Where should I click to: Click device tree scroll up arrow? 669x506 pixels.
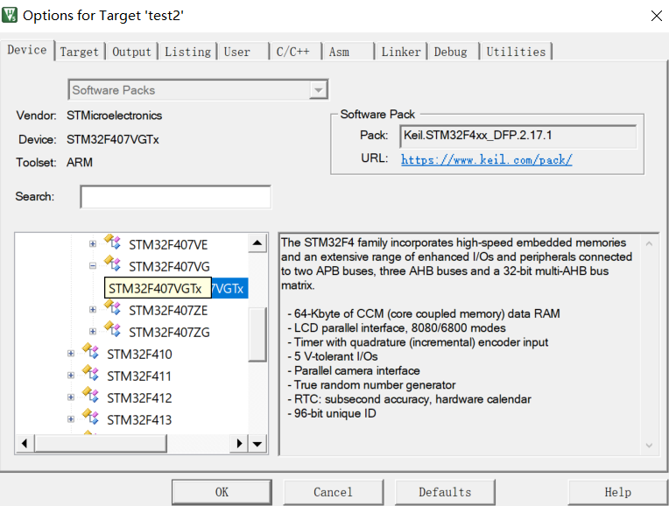[x=257, y=243]
